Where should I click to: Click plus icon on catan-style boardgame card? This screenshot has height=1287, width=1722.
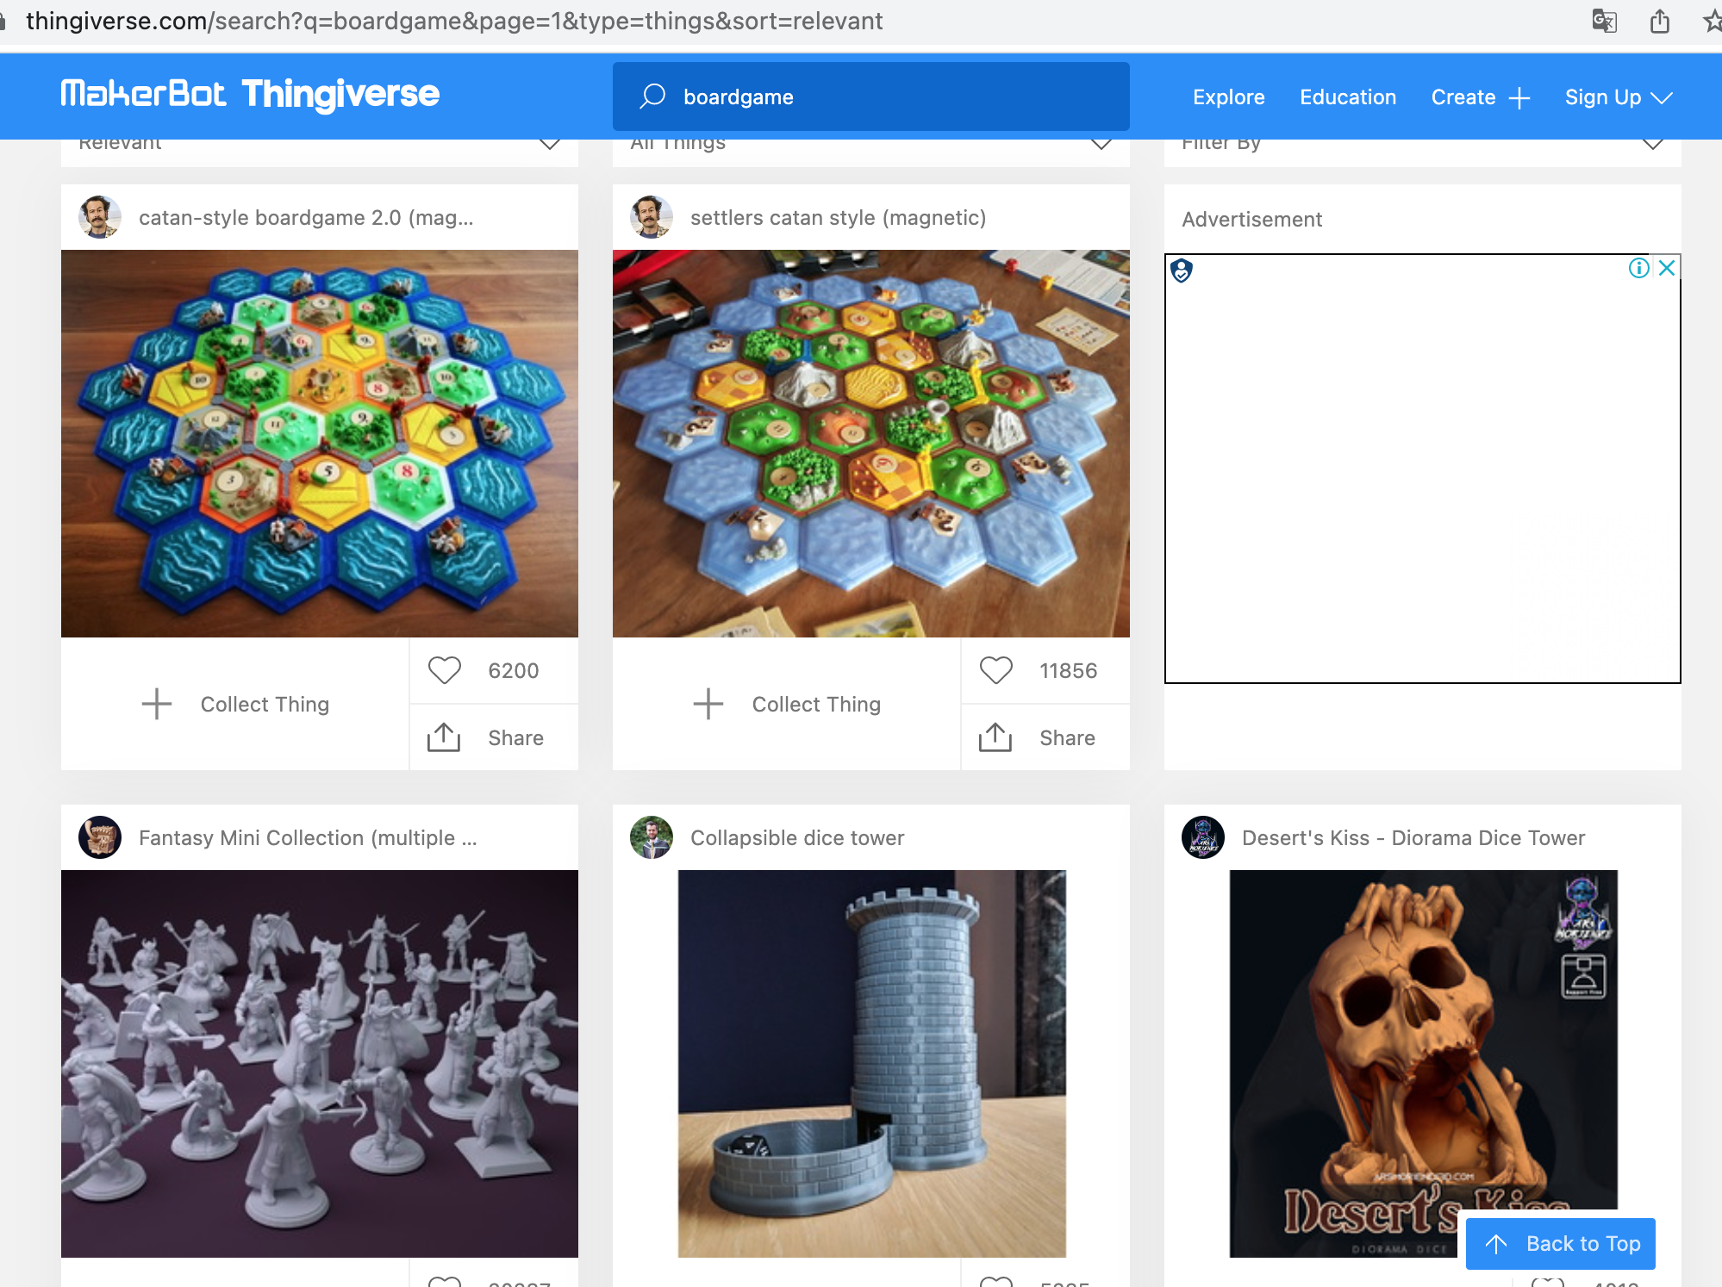coord(157,704)
